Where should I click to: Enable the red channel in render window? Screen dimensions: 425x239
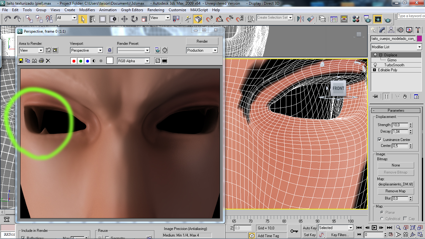tap(74, 61)
